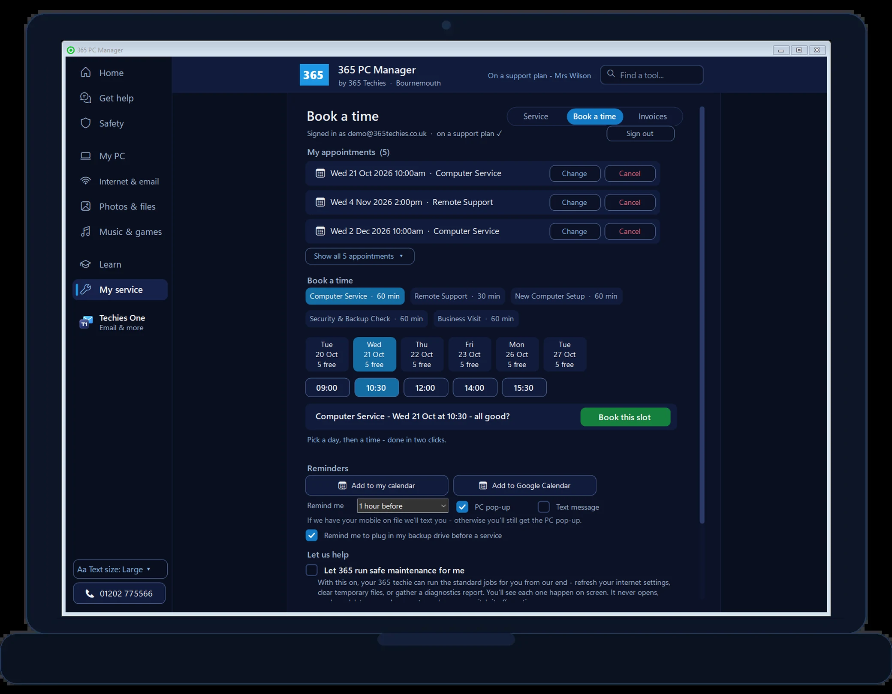Click the Learn graduation cap icon
The height and width of the screenshot is (694, 892).
tap(86, 264)
